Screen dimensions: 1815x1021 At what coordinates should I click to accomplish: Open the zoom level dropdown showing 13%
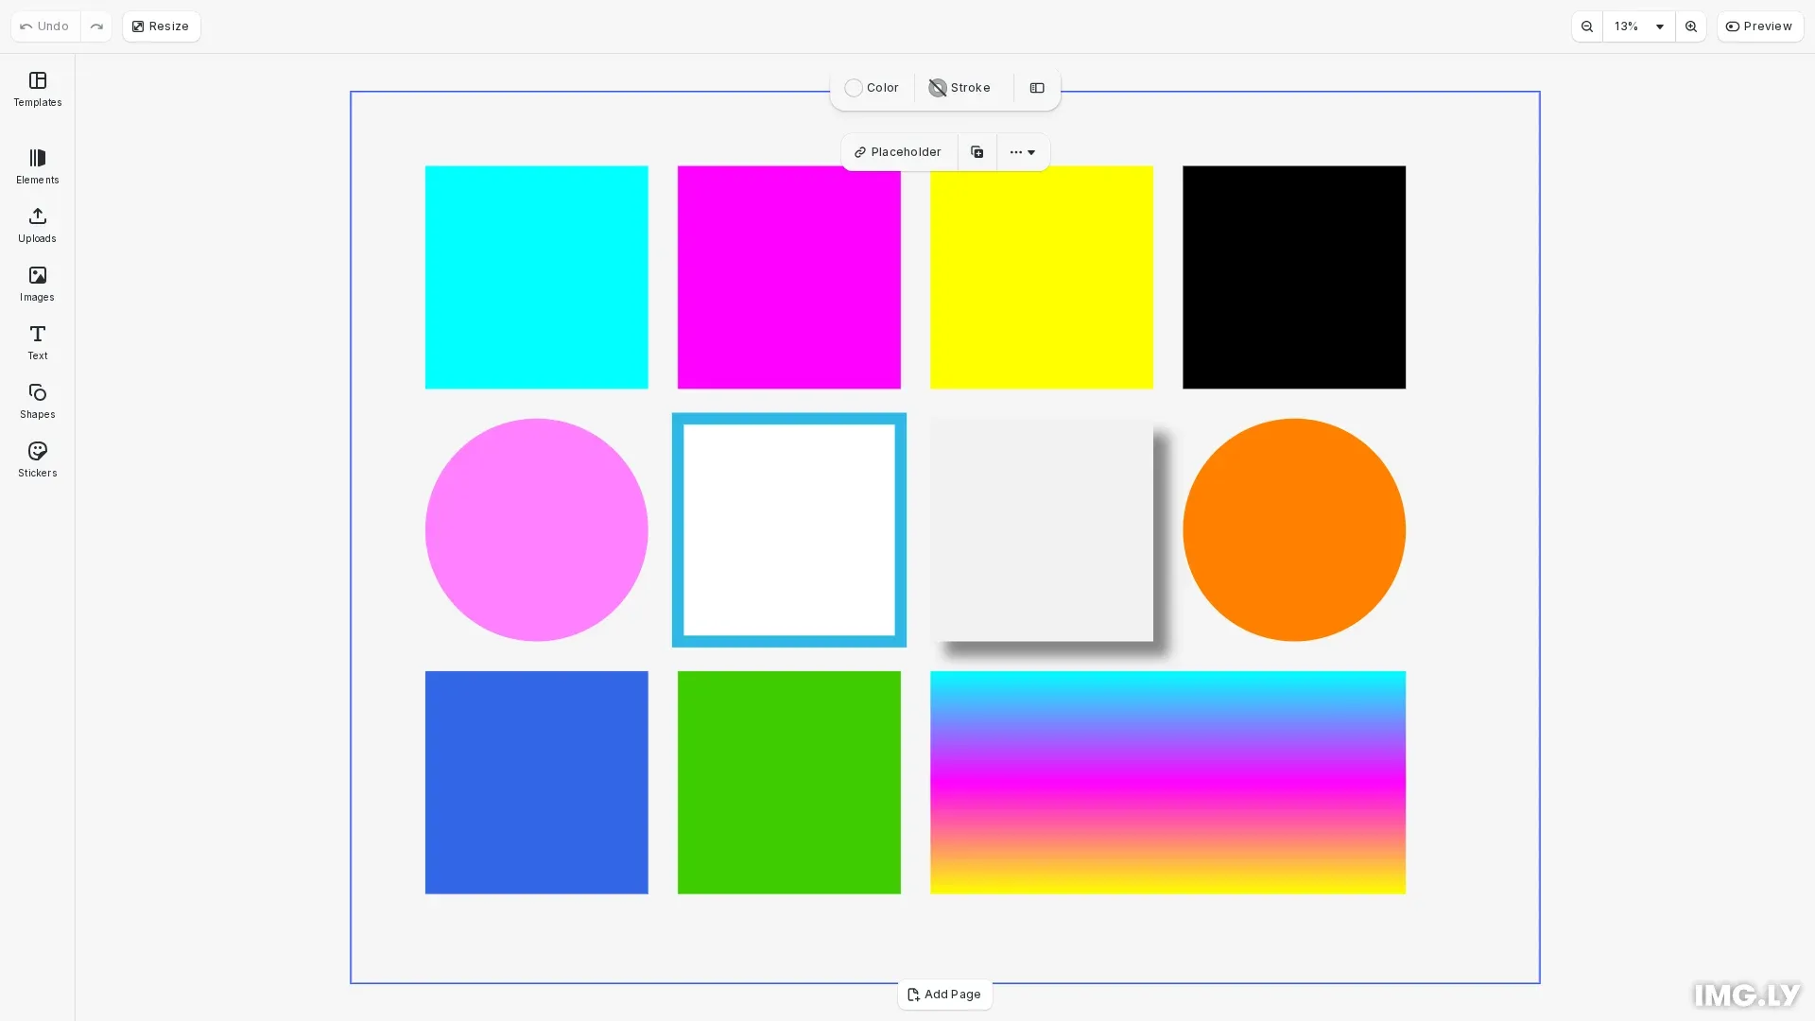(1635, 26)
